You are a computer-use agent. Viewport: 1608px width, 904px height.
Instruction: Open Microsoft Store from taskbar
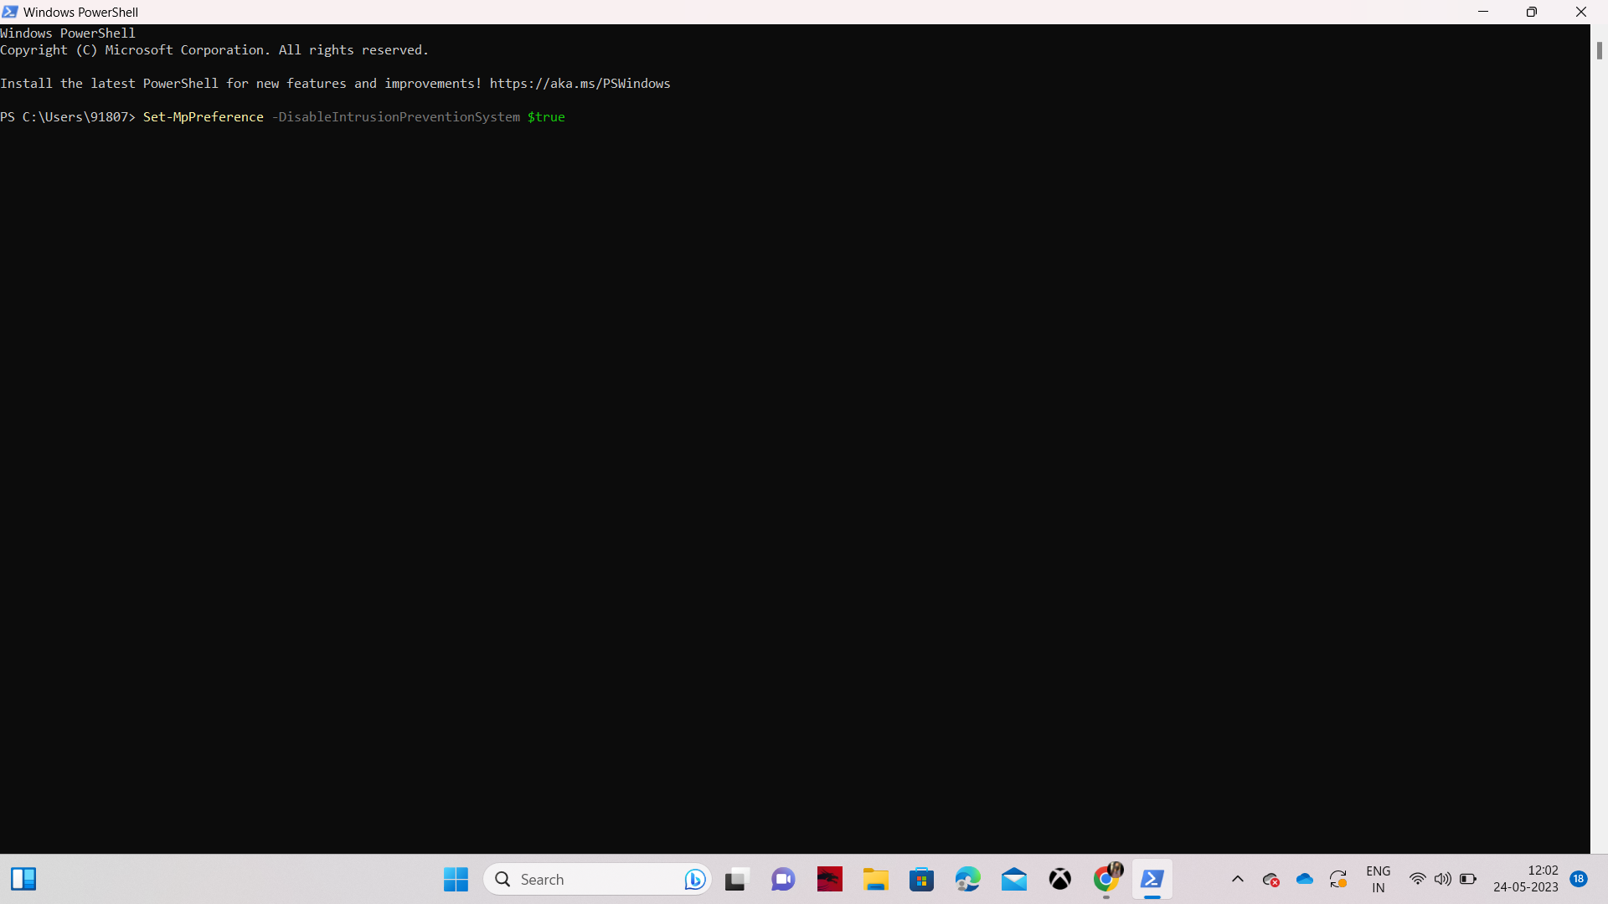coord(921,879)
